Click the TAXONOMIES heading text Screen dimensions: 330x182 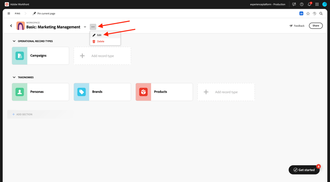click(26, 77)
